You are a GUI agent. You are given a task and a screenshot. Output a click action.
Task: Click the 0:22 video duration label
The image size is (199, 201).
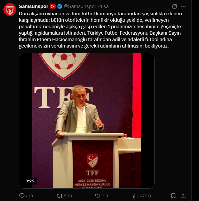pyautogui.click(x=30, y=181)
